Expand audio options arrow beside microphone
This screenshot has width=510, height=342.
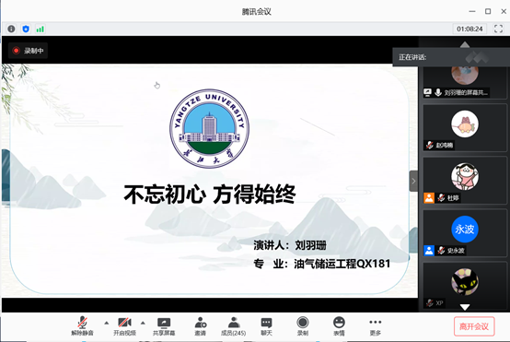tap(107, 324)
